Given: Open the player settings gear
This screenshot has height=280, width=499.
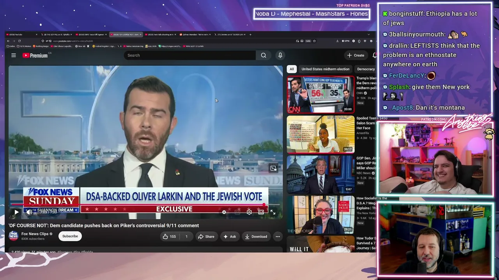Looking at the screenshot, I should 249,212.
